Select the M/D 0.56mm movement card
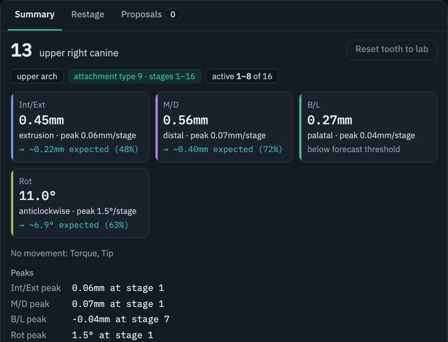 pyautogui.click(x=224, y=127)
